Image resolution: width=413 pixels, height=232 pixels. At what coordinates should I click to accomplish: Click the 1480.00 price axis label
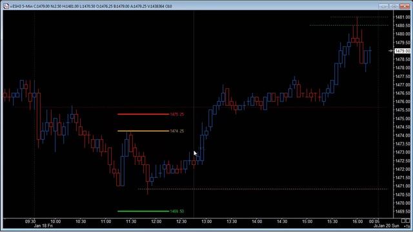click(403, 34)
